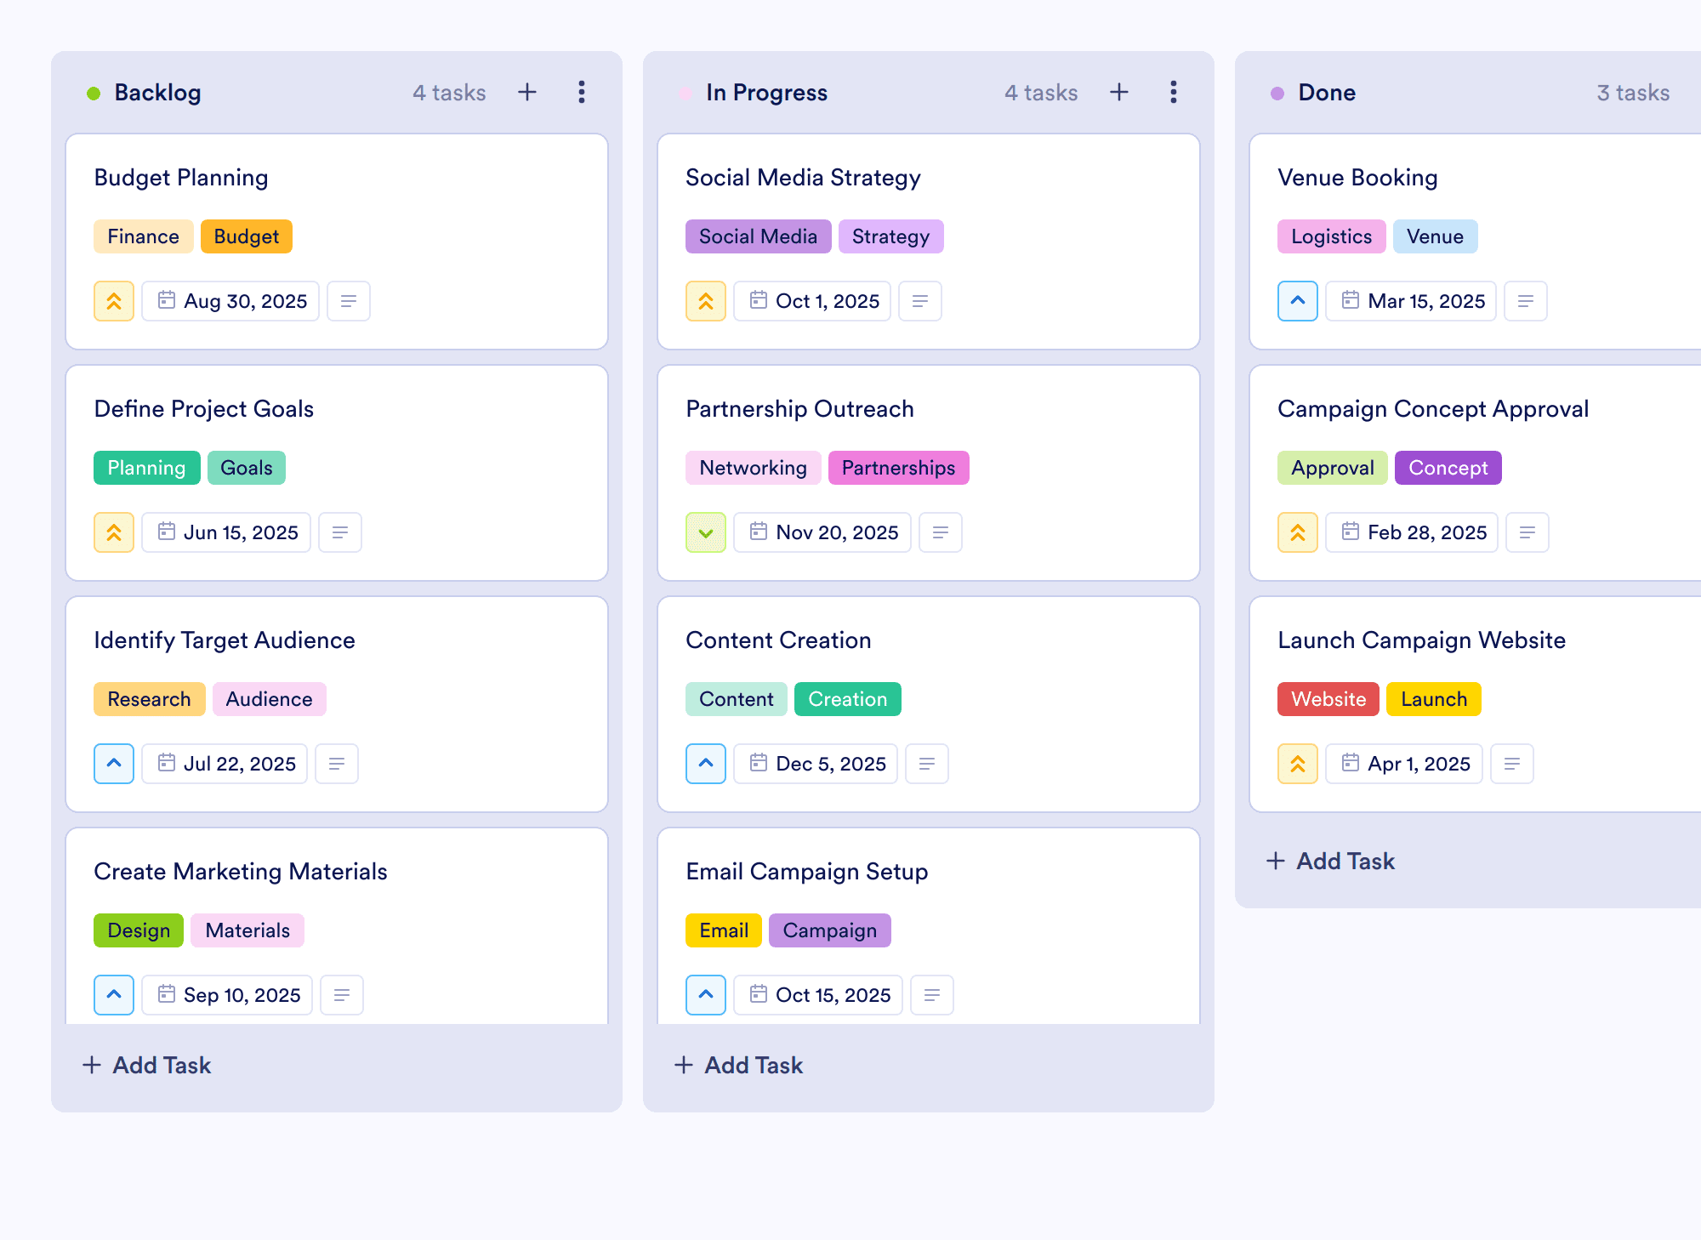Screen dimensions: 1701x1240
Task: Click Add Task in Backlog column
Action: point(146,1065)
